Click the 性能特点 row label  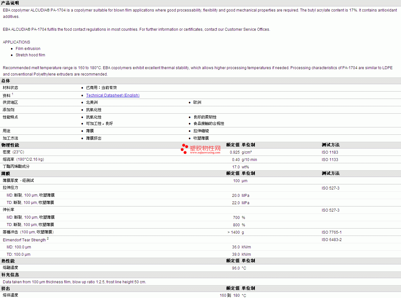pyautogui.click(x=11, y=117)
